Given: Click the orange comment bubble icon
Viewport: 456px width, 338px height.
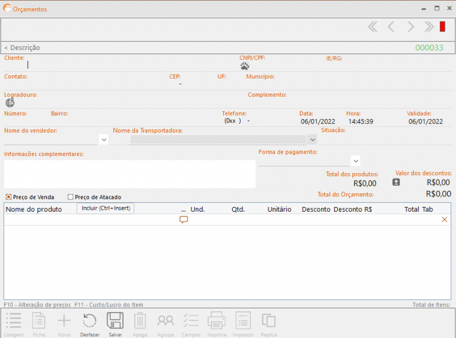Looking at the screenshot, I should click(183, 219).
